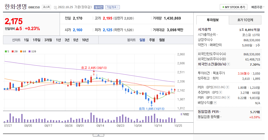Select the 10년 line chart
268x140 pixels.
tap(85, 40)
